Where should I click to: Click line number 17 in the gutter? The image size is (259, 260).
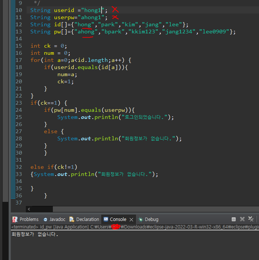19,60
